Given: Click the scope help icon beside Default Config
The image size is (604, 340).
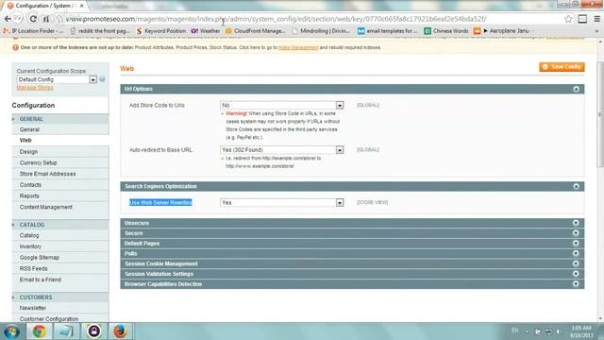Looking at the screenshot, I should tap(102, 79).
